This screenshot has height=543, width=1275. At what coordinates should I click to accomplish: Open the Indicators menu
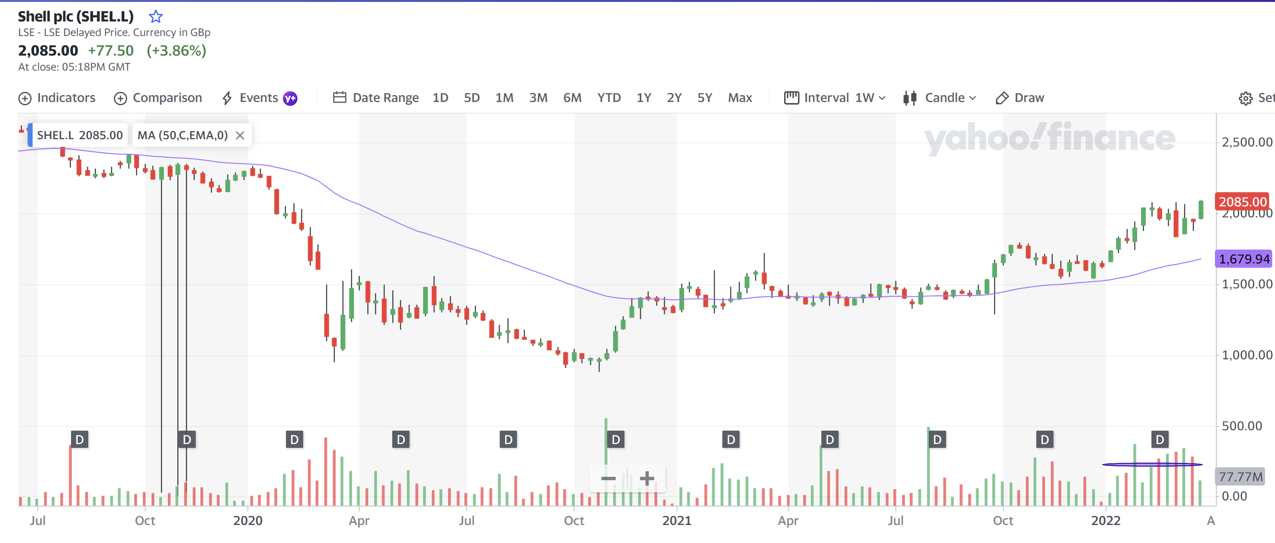click(57, 98)
